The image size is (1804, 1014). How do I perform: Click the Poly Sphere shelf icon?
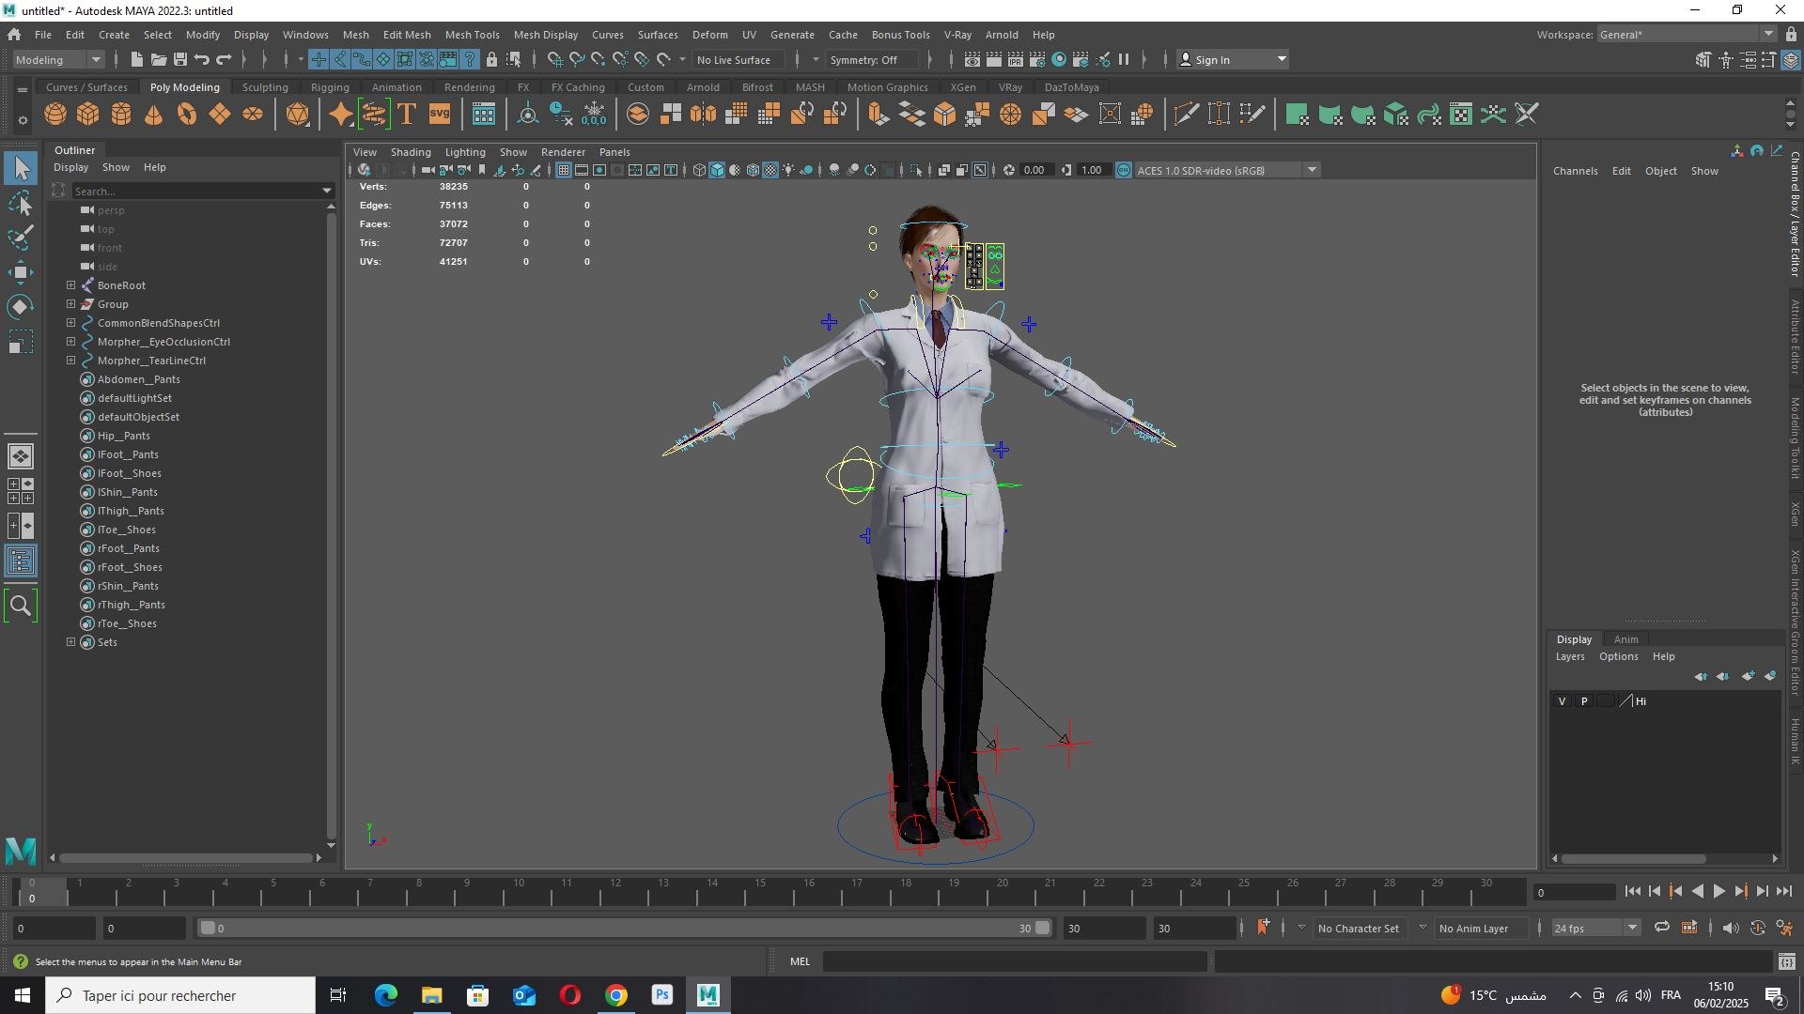[55, 115]
